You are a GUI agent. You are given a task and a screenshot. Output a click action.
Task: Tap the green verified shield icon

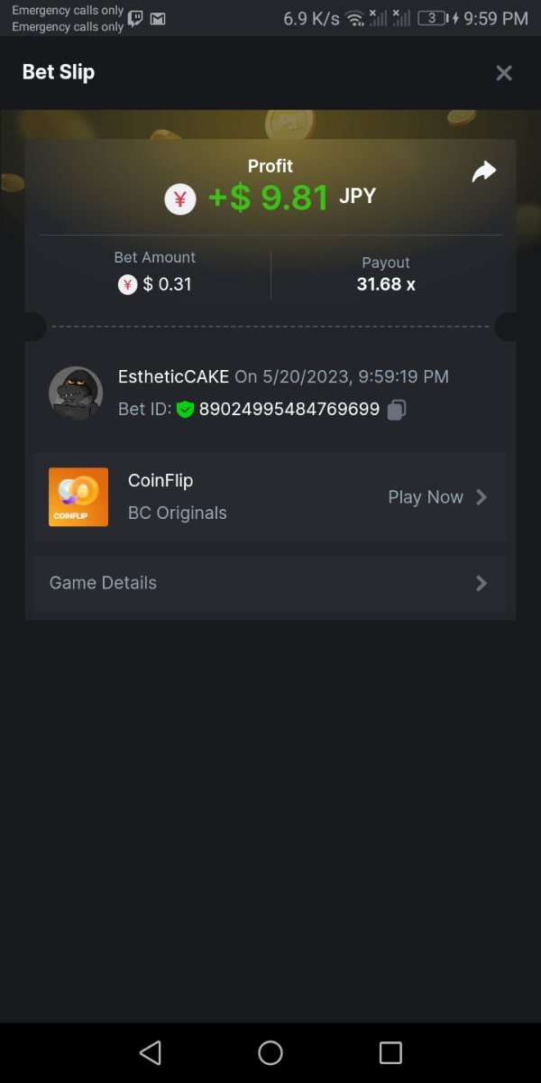[185, 410]
